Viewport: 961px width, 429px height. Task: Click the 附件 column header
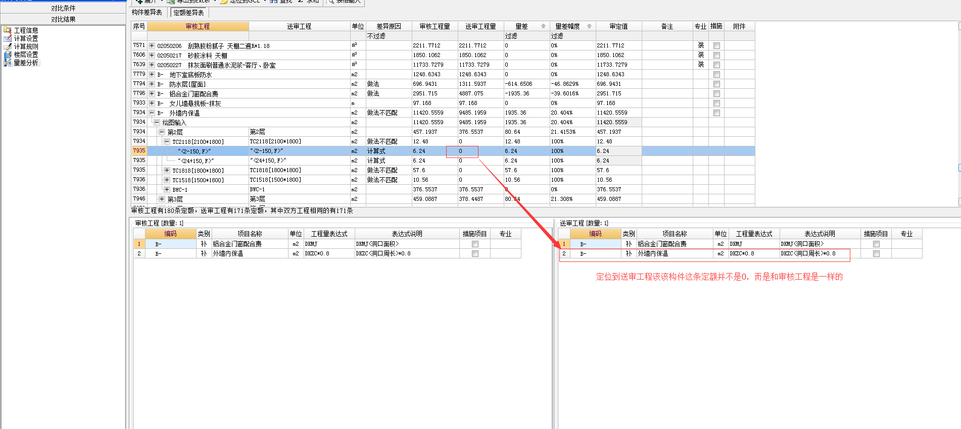click(739, 26)
